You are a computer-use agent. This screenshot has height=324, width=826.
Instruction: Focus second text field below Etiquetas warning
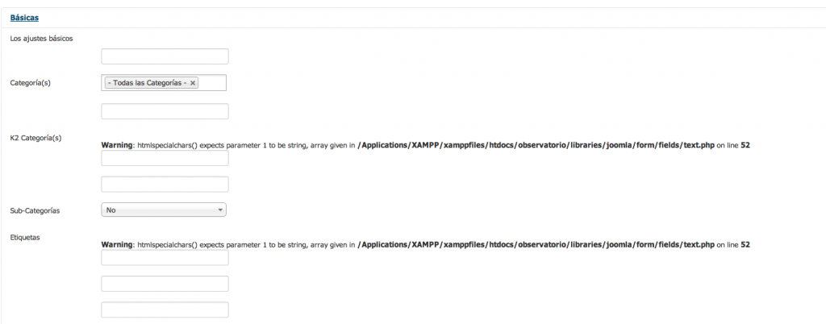coord(165,284)
